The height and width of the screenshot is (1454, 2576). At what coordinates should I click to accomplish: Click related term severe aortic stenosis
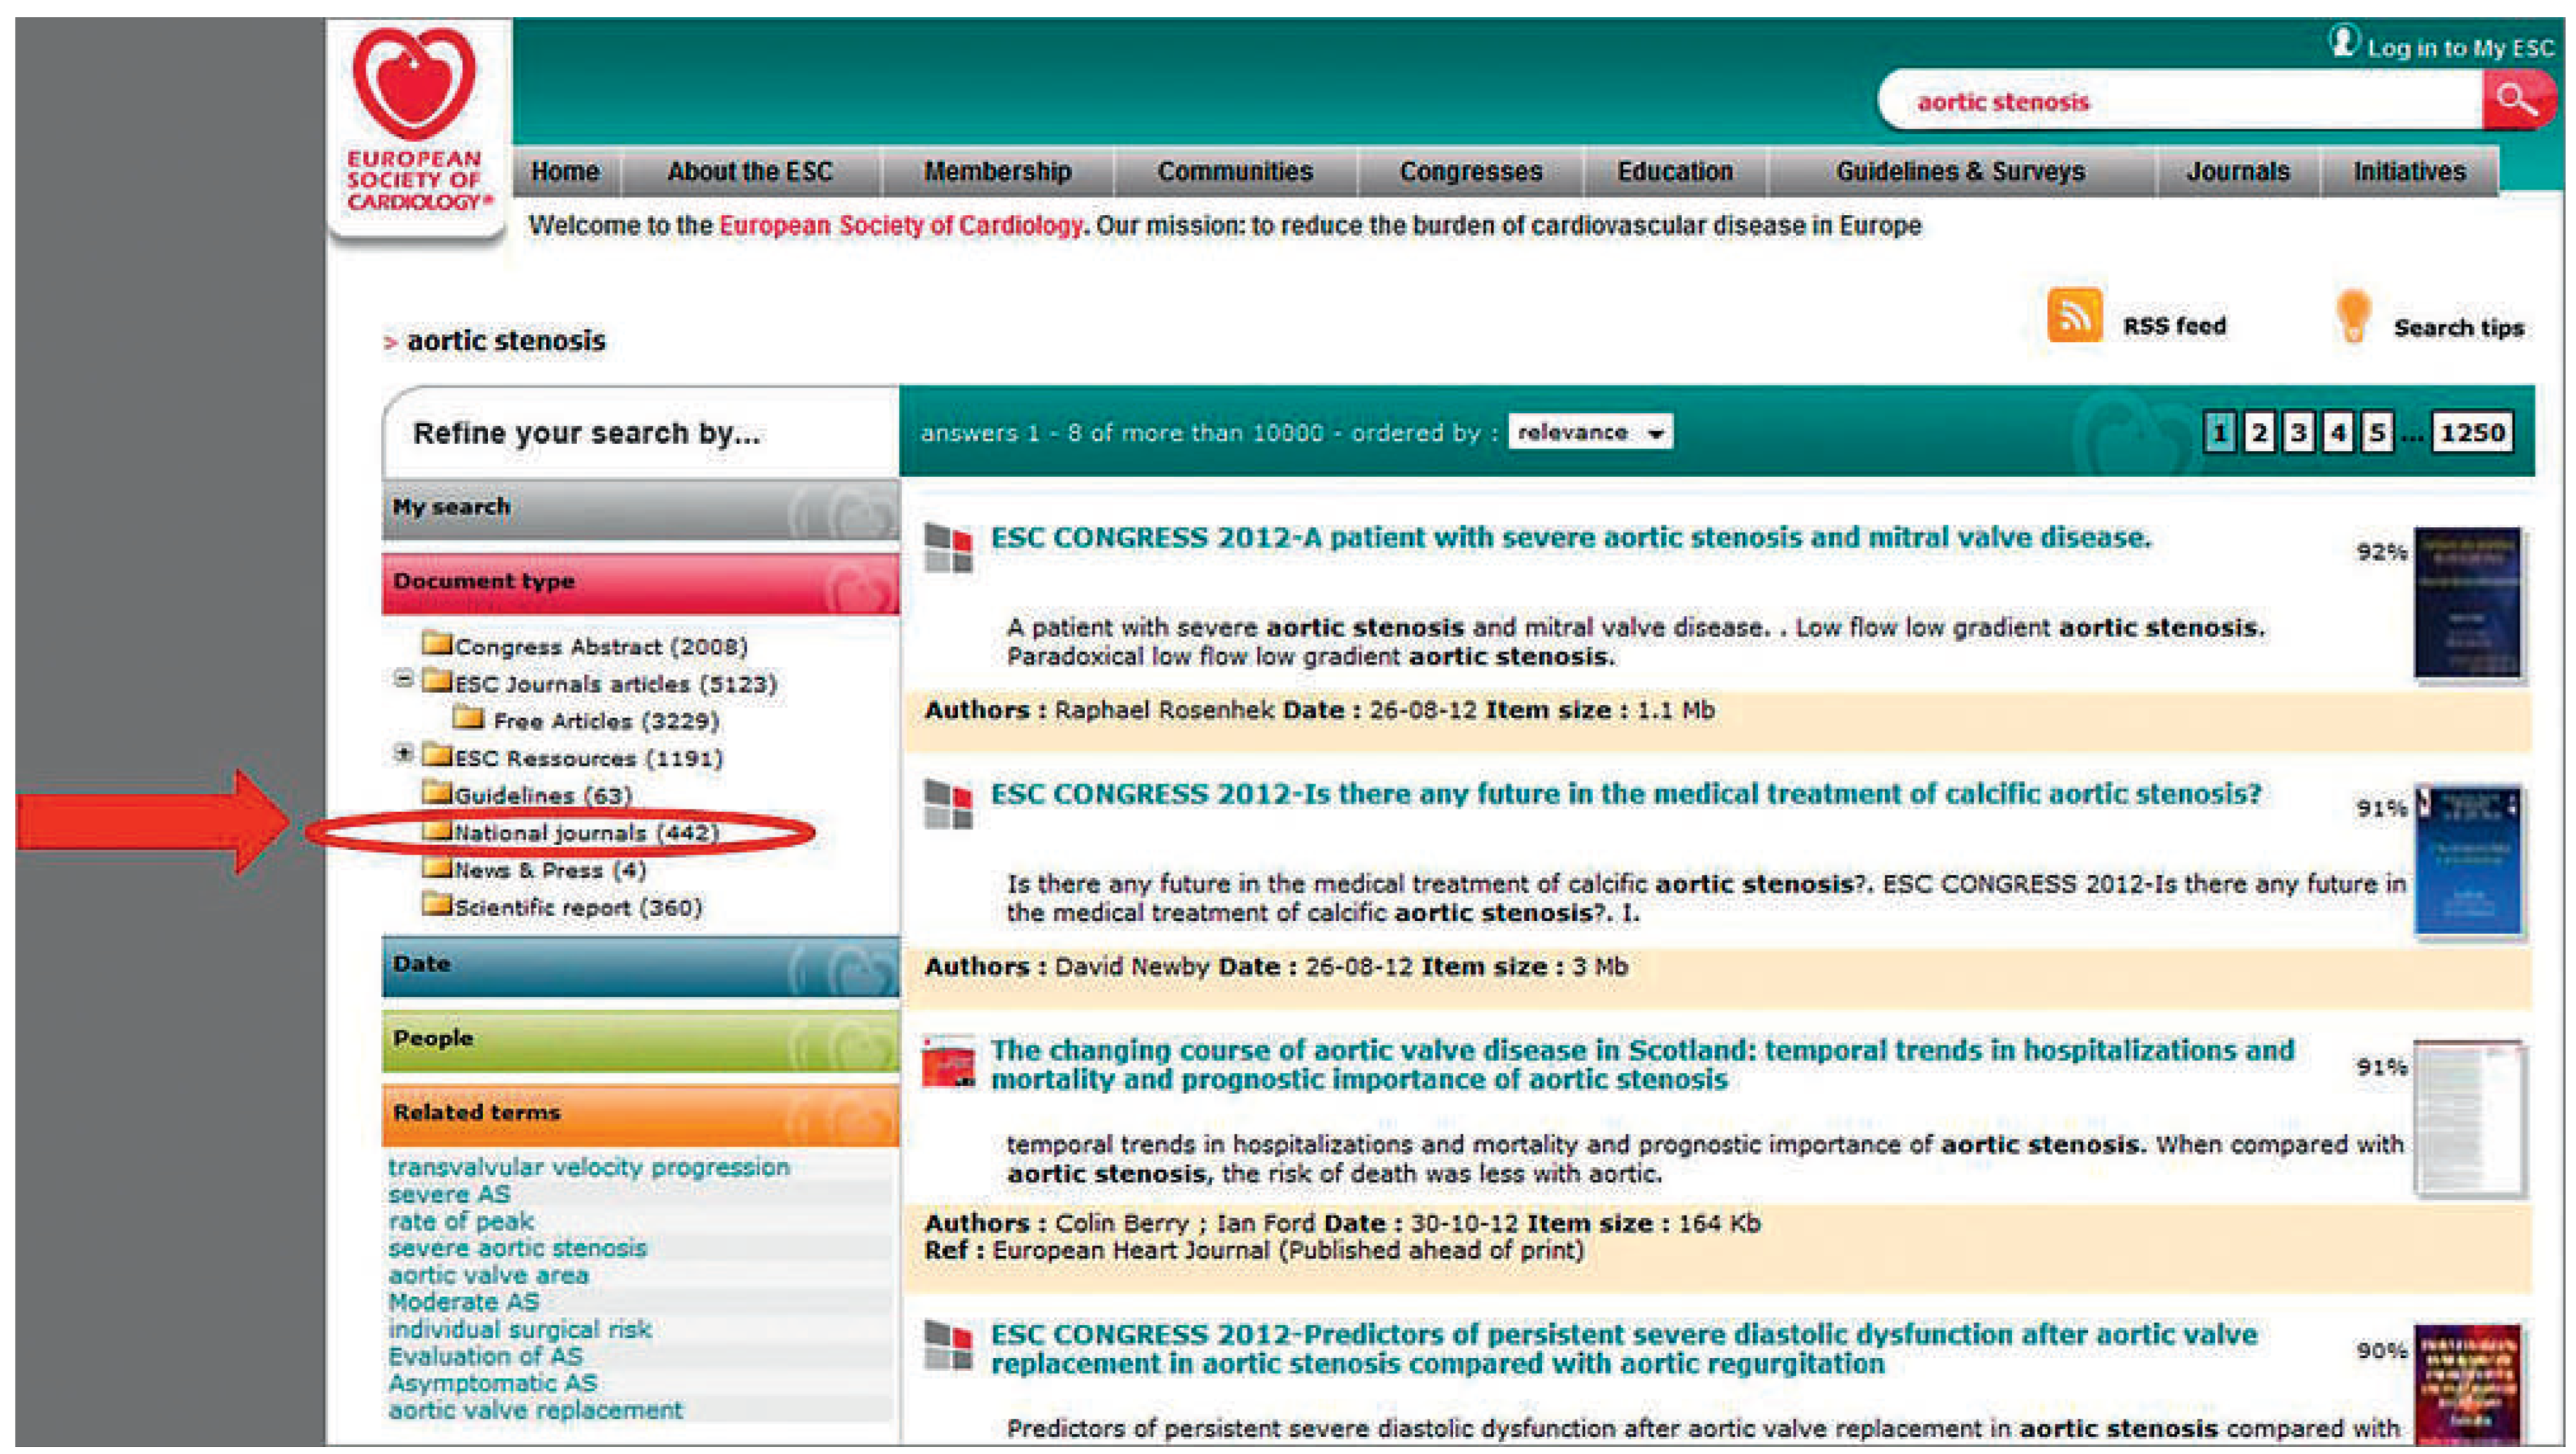pos(517,1248)
